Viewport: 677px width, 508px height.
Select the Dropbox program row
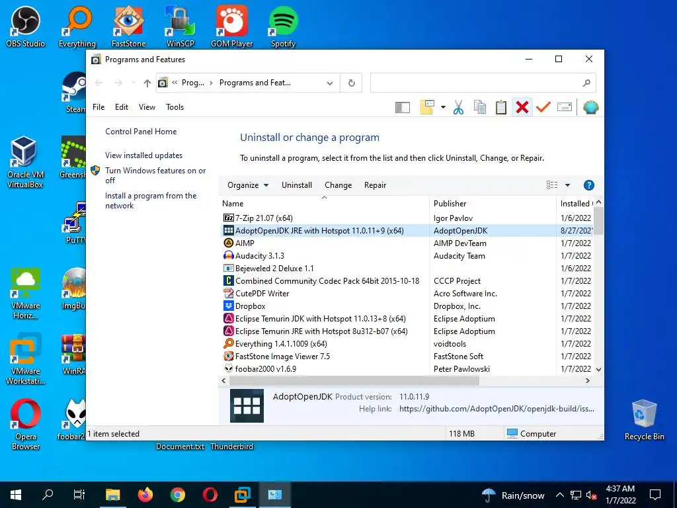pos(406,306)
